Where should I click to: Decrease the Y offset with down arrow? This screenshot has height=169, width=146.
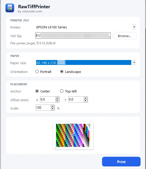(x=86, y=101)
